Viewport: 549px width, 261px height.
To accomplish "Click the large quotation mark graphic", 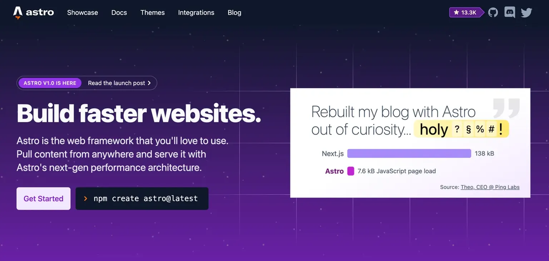I will click(x=506, y=108).
